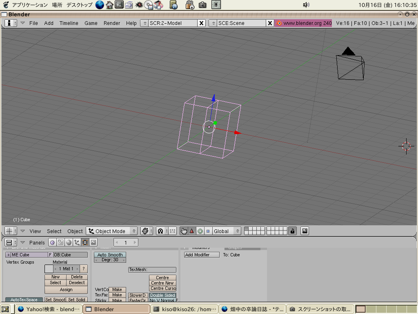Open the Object Mode dropdown
418x314 pixels.
(x=112, y=231)
